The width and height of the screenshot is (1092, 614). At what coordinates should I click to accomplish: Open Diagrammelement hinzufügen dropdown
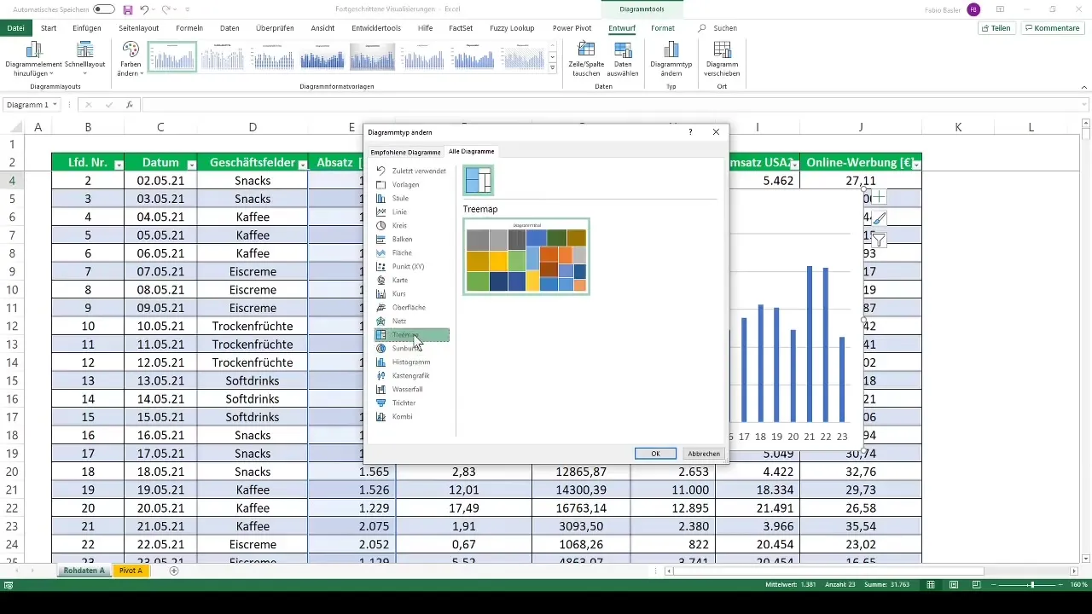click(x=34, y=59)
